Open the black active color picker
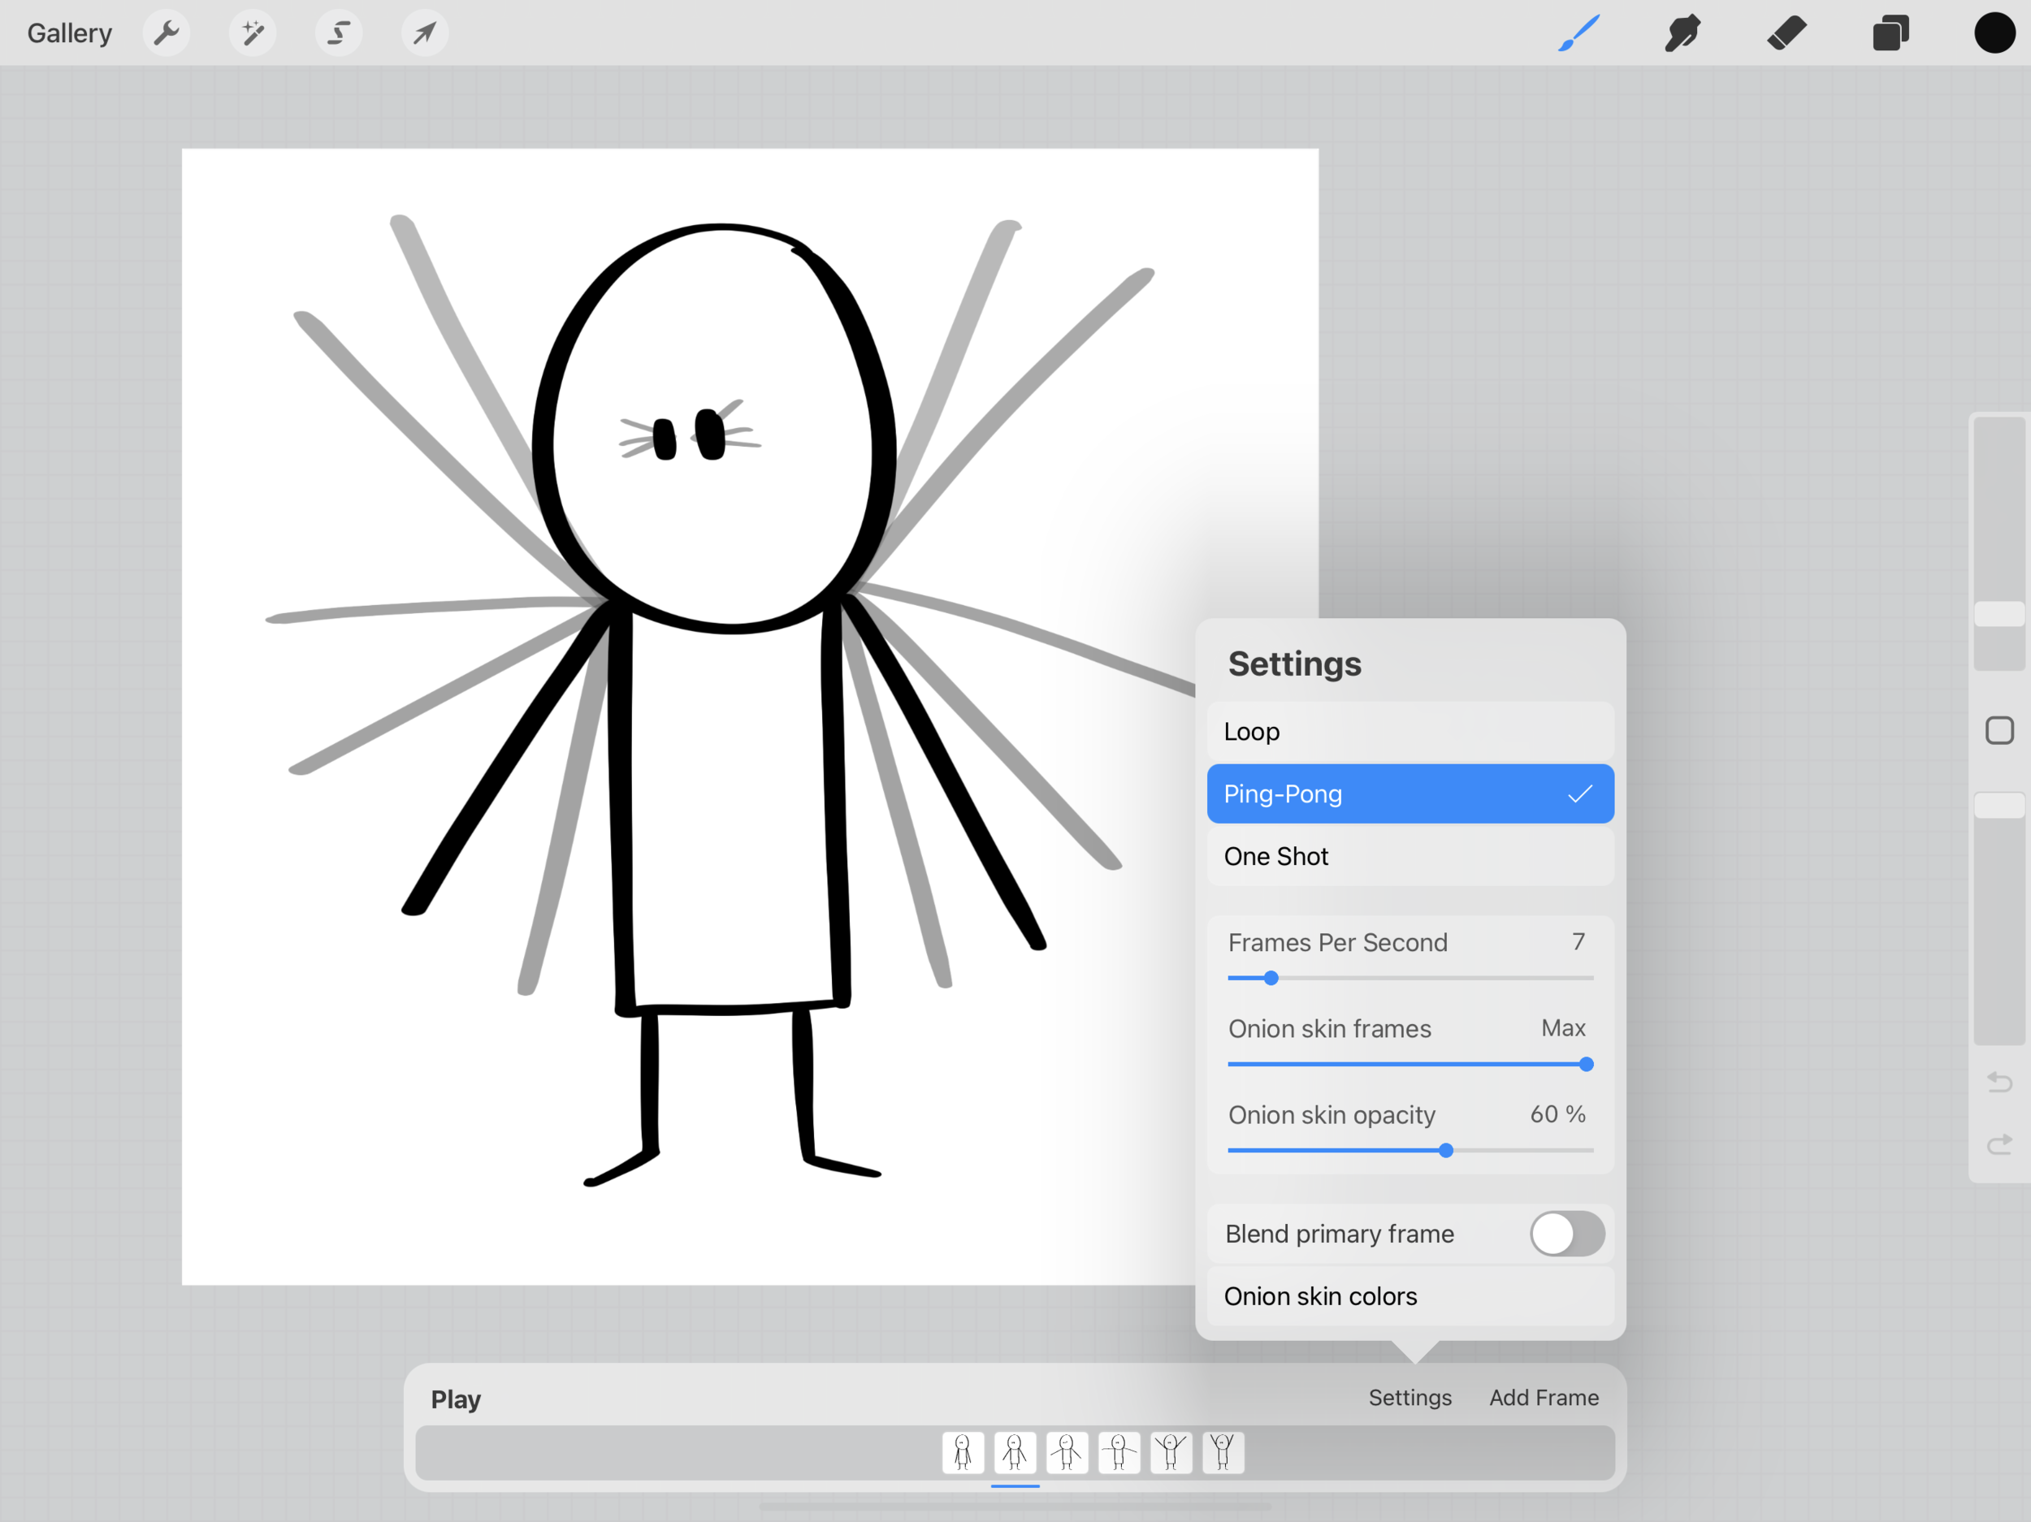This screenshot has width=2031, height=1522. (x=1994, y=34)
